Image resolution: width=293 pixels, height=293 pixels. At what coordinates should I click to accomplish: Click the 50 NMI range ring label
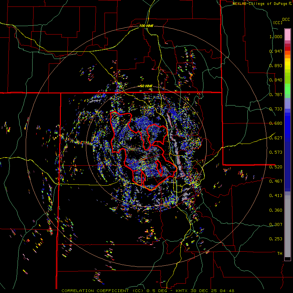[146, 86]
